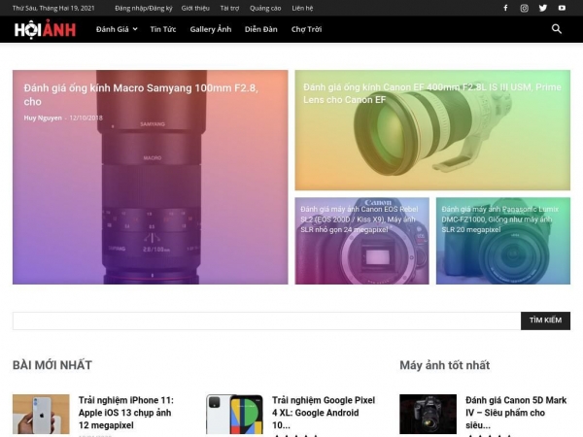The height and width of the screenshot is (437, 583).
Task: Open Canon EF 400mm lens review
Action: (431, 93)
